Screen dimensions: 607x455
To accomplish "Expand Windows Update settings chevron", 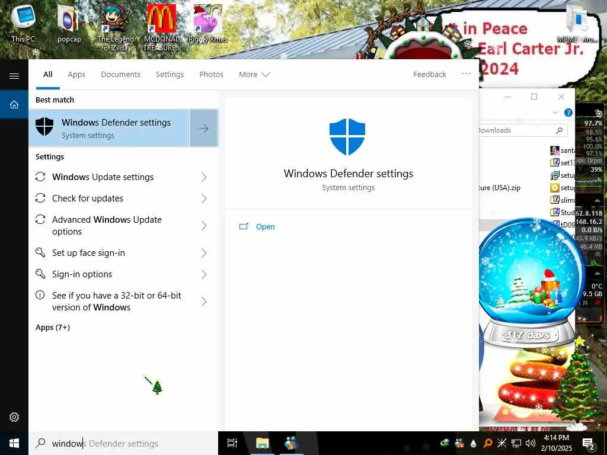I will [x=204, y=177].
